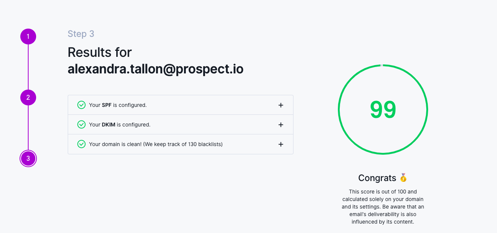
Task: Click the SPF green checkmark icon
Action: [x=81, y=105]
